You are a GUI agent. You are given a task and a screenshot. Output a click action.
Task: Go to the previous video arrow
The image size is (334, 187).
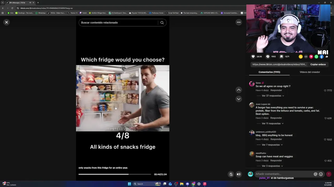(238, 90)
